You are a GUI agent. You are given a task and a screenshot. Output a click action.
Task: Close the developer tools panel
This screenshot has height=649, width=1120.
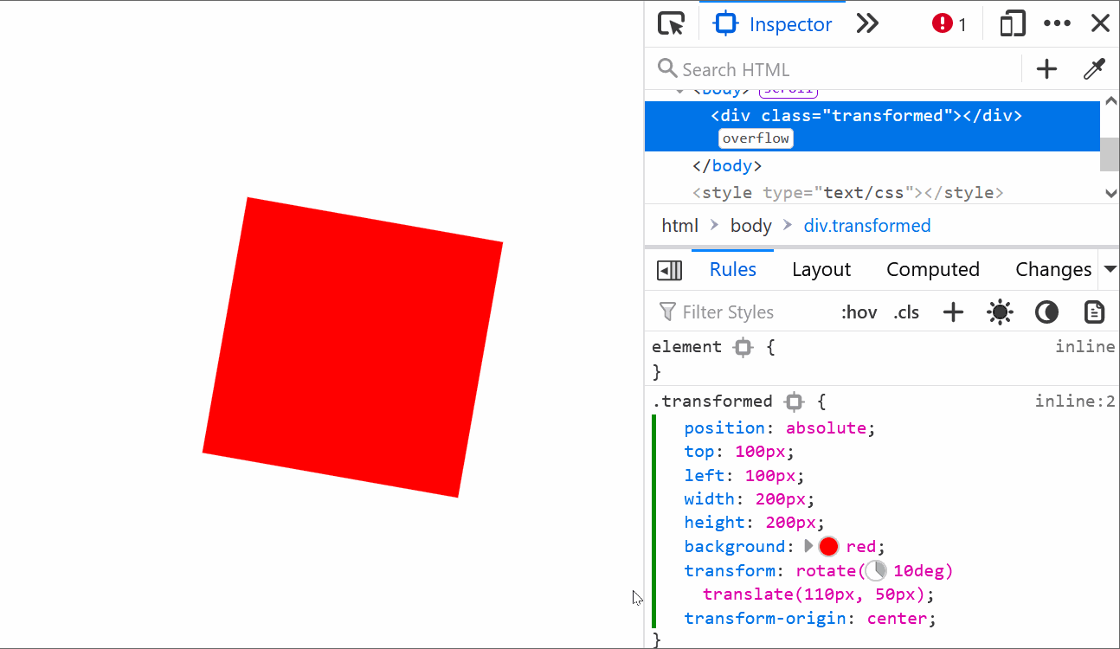pyautogui.click(x=1100, y=23)
